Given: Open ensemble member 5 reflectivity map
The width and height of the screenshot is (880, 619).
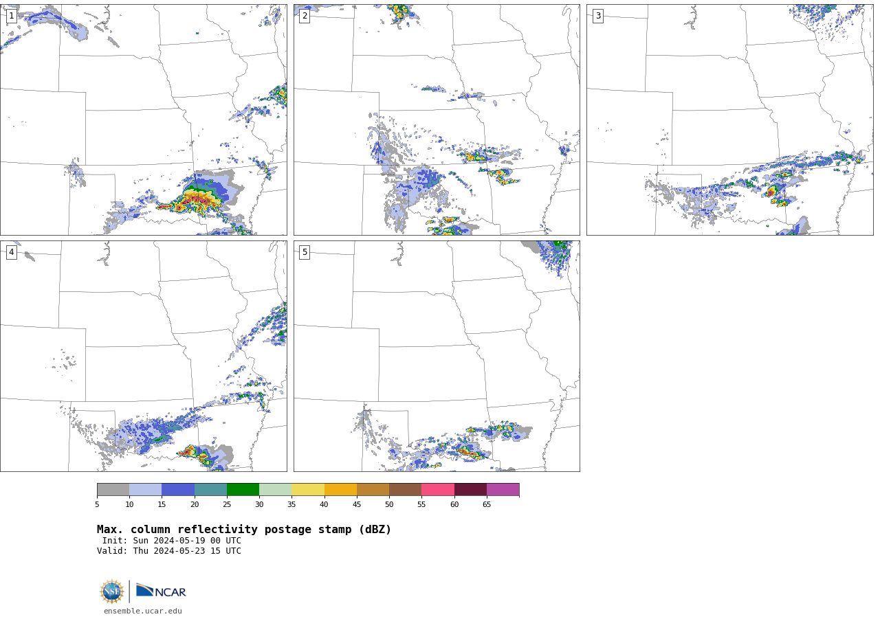Looking at the screenshot, I should pos(437,356).
